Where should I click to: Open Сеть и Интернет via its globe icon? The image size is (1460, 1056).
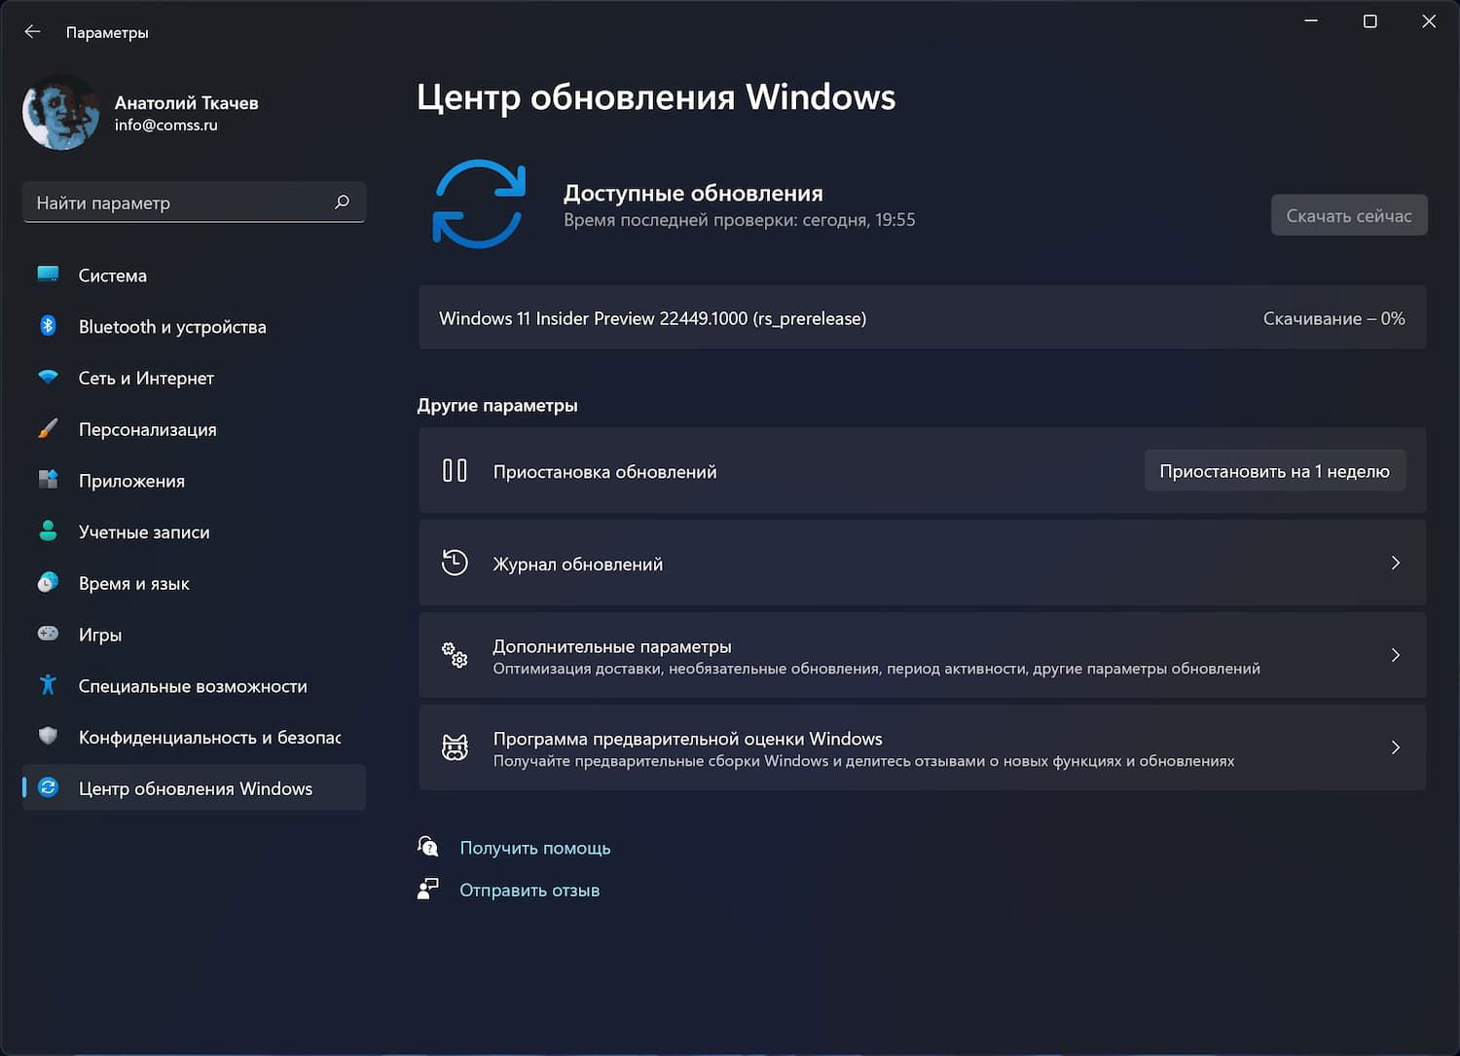pyautogui.click(x=48, y=378)
